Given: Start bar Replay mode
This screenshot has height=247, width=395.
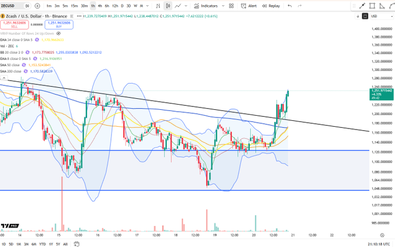Looking at the screenshot, I should click(x=271, y=6).
